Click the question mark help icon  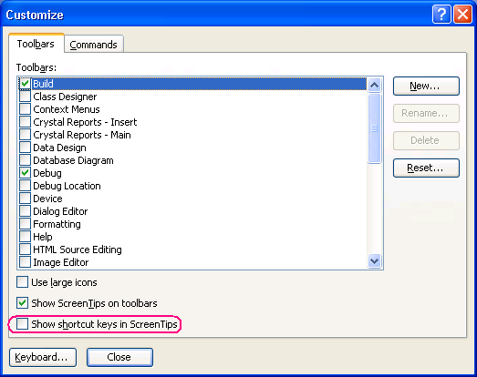click(441, 14)
